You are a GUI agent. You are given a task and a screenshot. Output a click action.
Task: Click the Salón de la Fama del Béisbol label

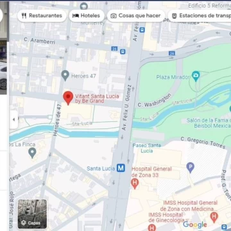[209, 123]
